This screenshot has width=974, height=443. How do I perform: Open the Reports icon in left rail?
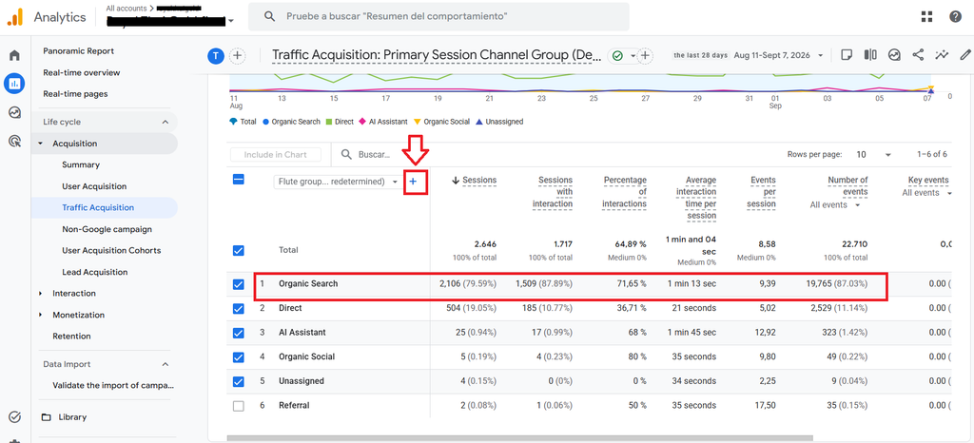point(14,83)
